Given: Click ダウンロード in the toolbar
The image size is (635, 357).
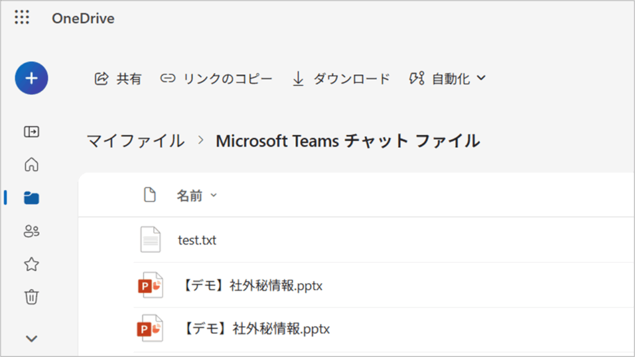Looking at the screenshot, I should pos(341,79).
